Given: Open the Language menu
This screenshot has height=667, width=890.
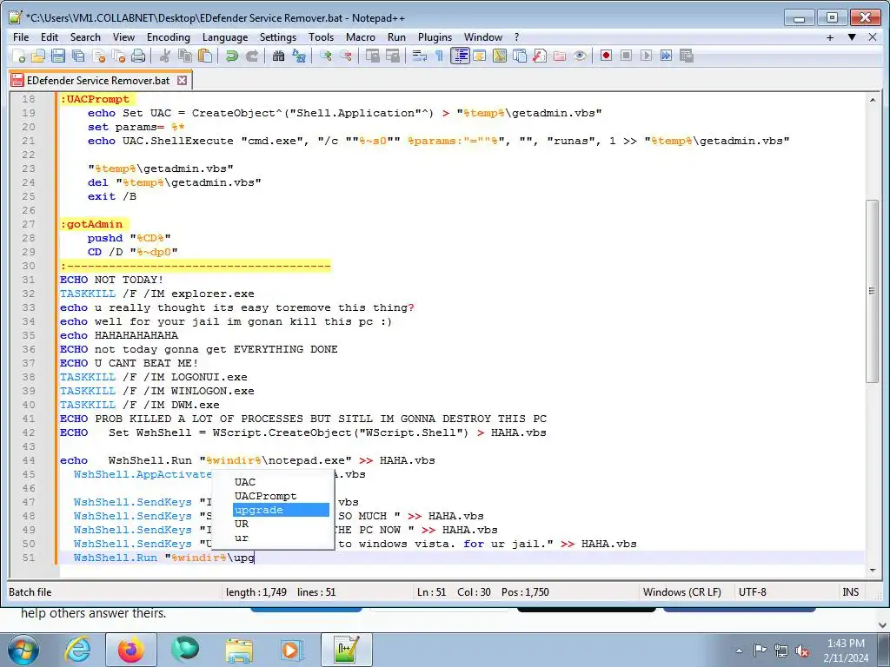Looking at the screenshot, I should tap(225, 36).
